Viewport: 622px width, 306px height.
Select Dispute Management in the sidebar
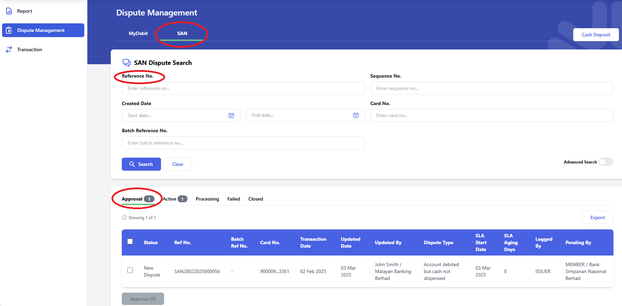point(43,30)
